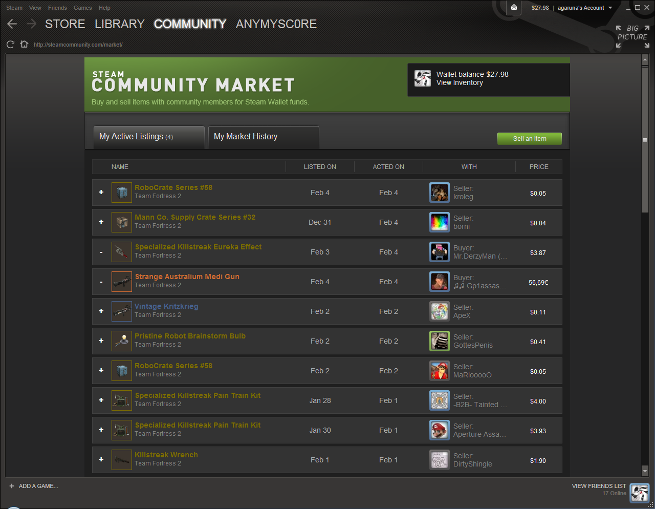The image size is (655, 509).
Task: Click the Sell an item button
Action: pyautogui.click(x=530, y=139)
